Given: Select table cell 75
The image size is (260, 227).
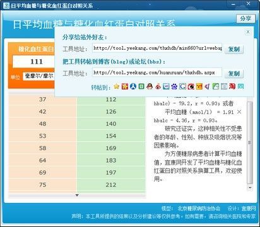Looking at the screenshot, I should tap(42, 185).
